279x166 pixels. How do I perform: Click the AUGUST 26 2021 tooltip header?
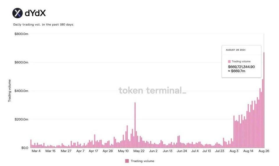click(x=236, y=50)
